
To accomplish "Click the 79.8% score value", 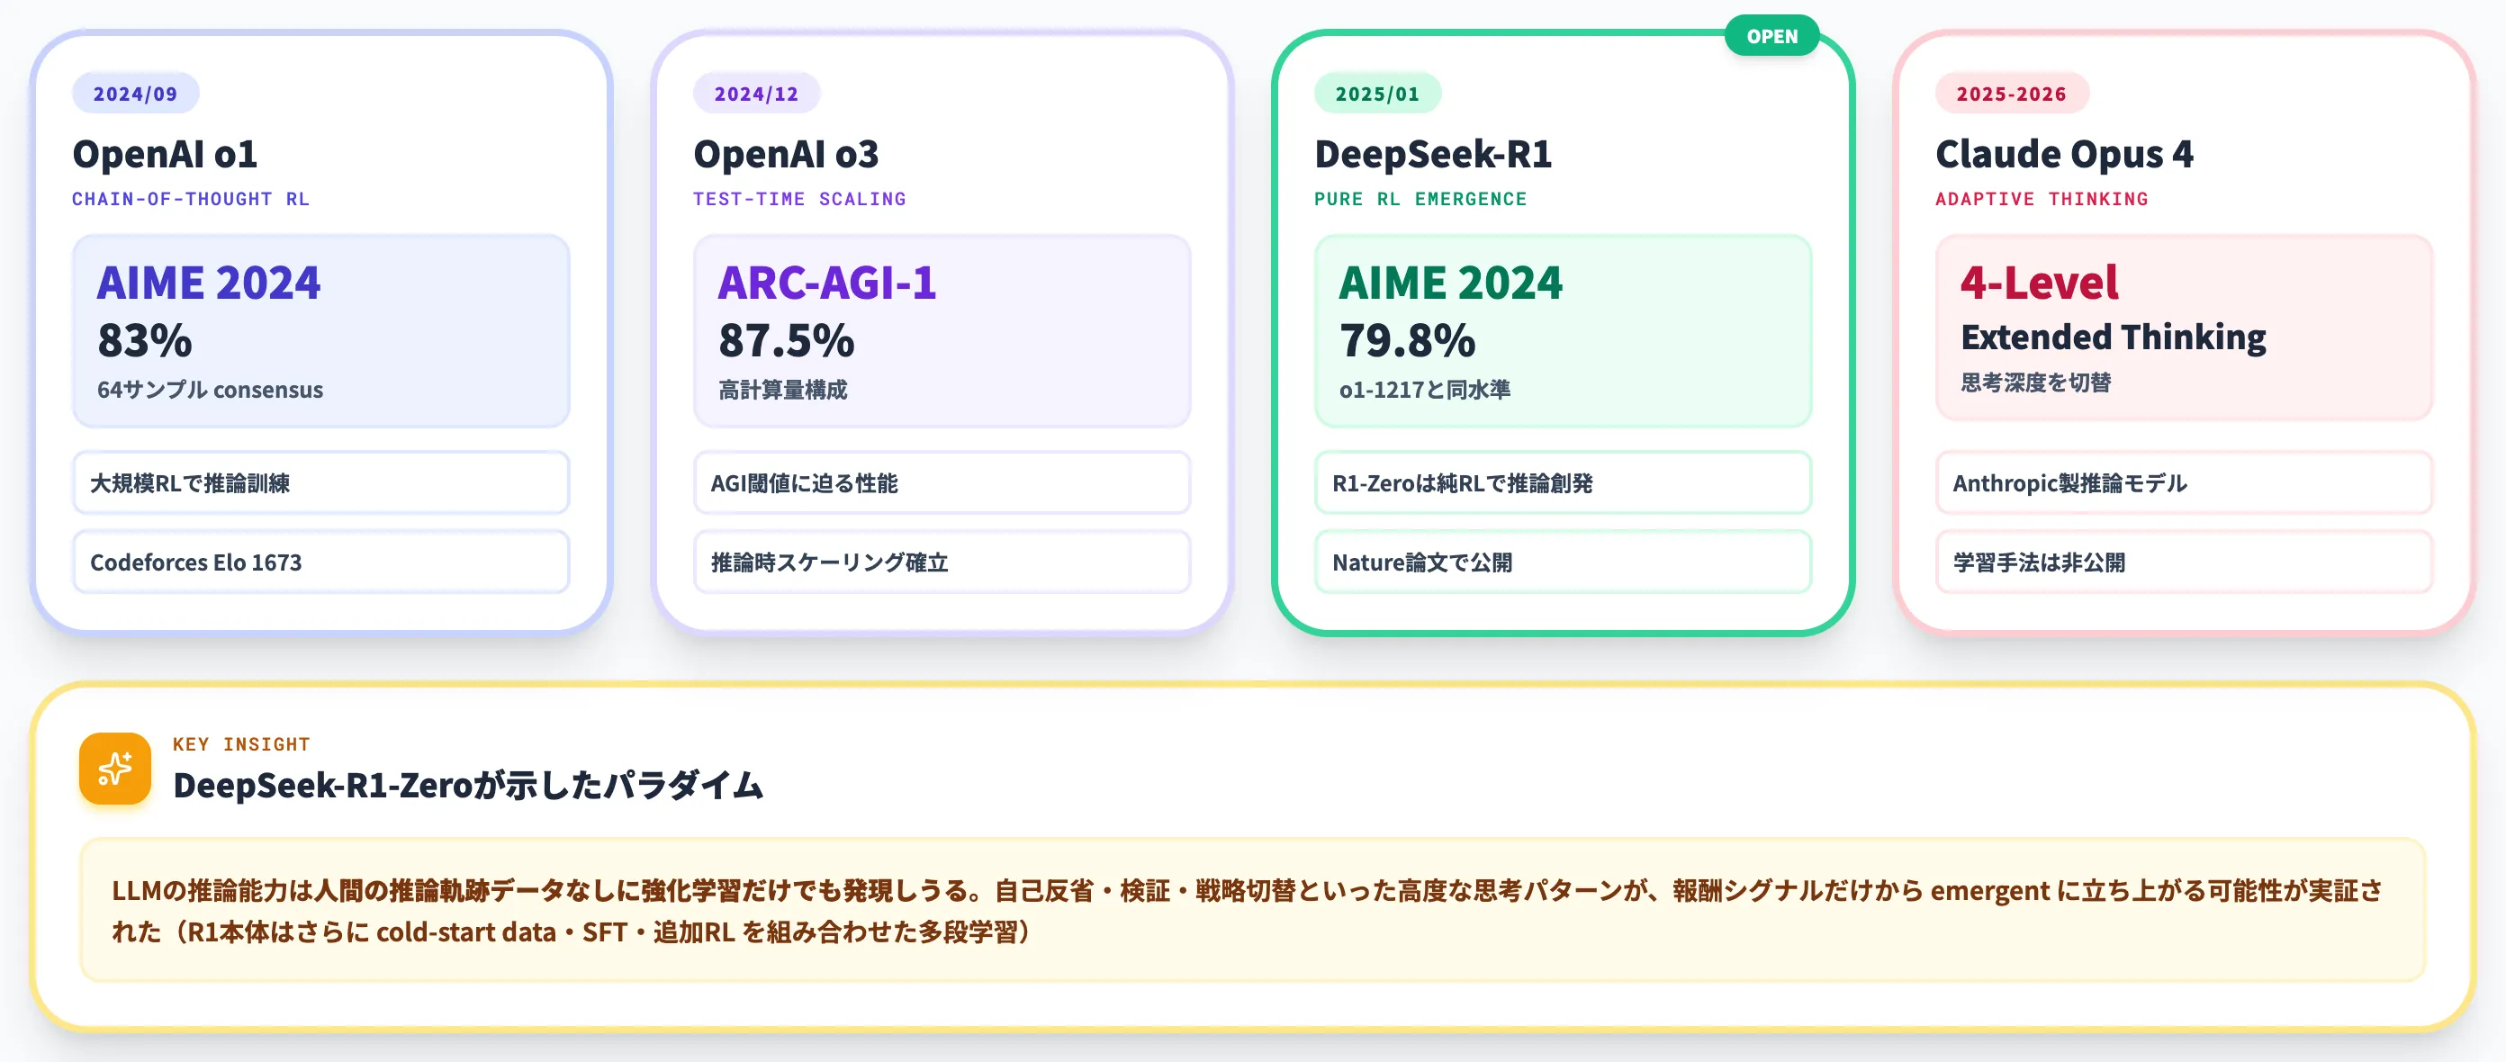I will [x=1408, y=340].
